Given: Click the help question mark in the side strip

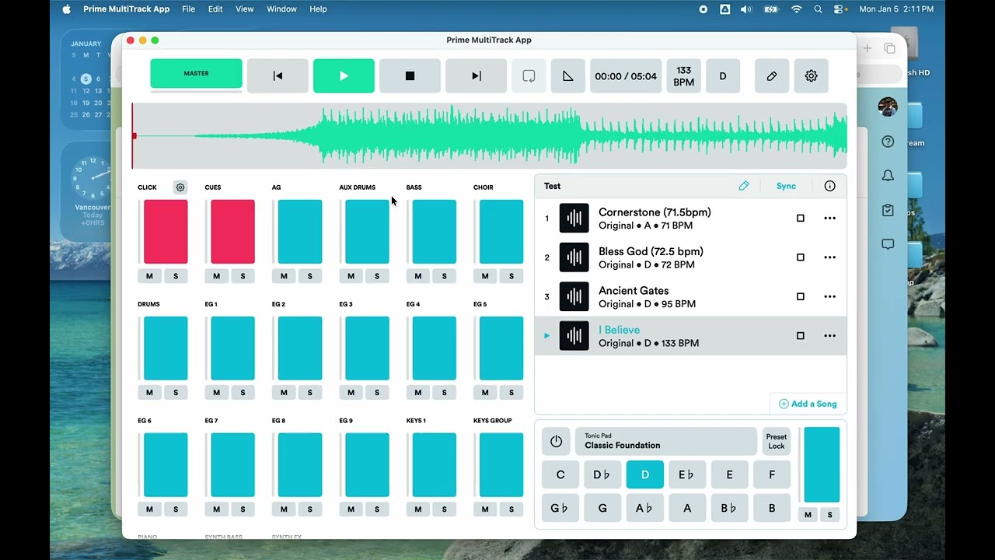Looking at the screenshot, I should 888,142.
